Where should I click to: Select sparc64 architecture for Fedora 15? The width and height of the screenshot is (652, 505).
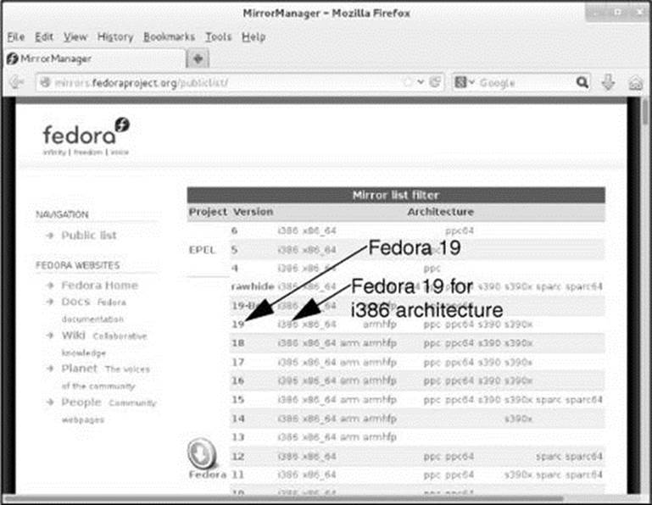tap(584, 400)
